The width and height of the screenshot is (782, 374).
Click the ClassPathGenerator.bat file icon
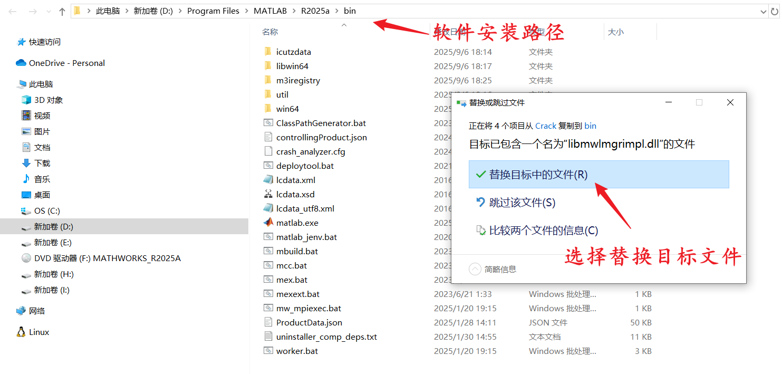pyautogui.click(x=268, y=123)
